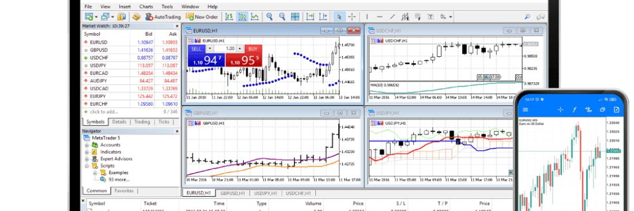
Task: Open hamburger menu in phone app
Action: click(x=525, y=110)
